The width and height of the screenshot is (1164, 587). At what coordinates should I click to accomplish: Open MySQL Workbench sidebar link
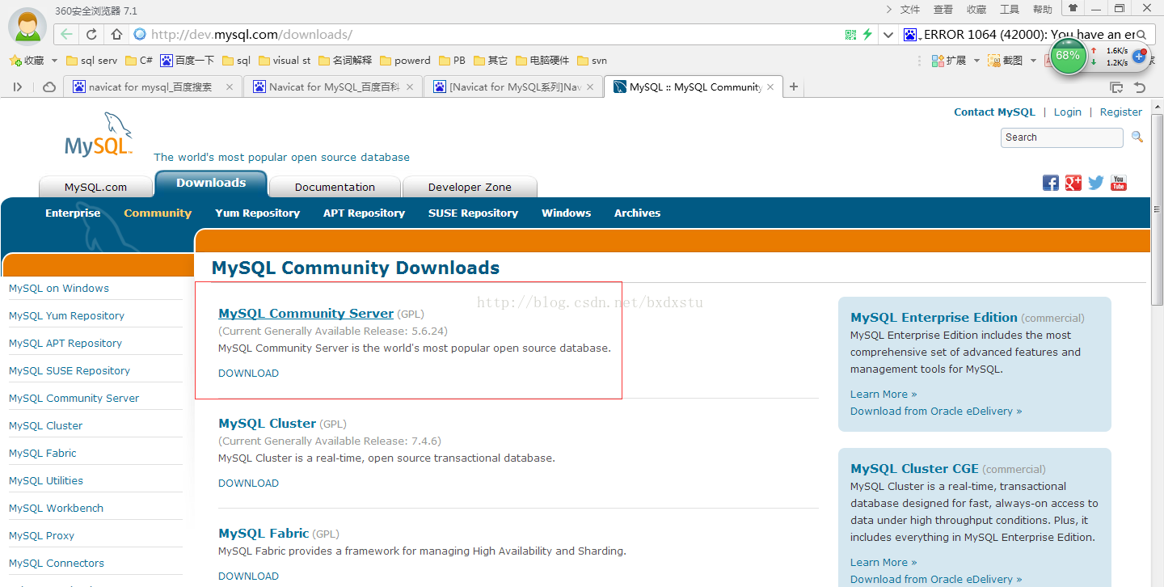click(56, 508)
